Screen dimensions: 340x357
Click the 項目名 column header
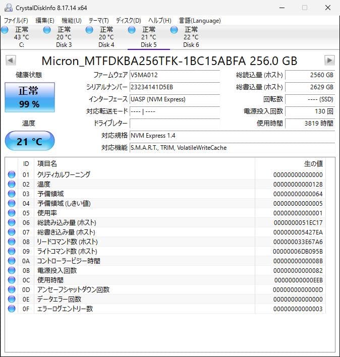click(x=144, y=163)
